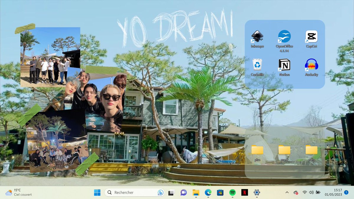Open Bing chat icon in search box
354x199 pixels.
160,193
